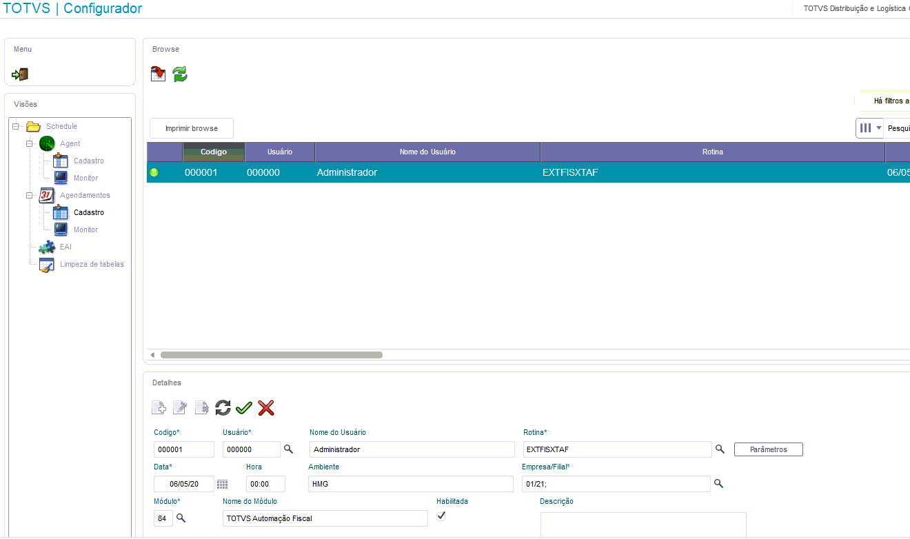This screenshot has height=539, width=910.
Task: Select the 000000 user cell in grid
Action: pos(280,172)
